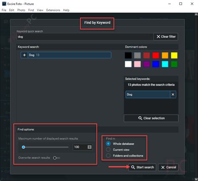Image resolution: width=198 pixels, height=181 pixels.
Task: Select the Dog 13 keyword row
Action: coord(66,55)
